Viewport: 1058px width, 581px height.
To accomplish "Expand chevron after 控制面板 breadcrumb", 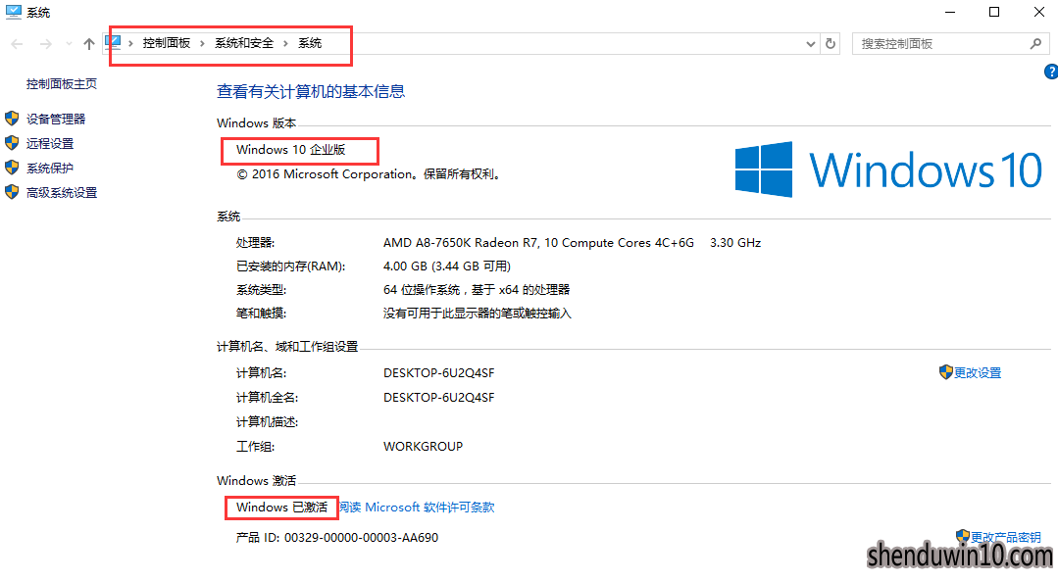I will pos(202,44).
